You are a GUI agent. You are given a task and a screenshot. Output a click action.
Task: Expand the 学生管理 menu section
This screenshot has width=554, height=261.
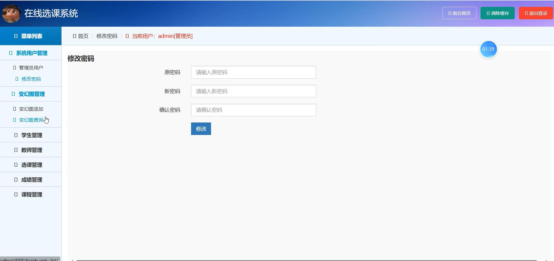tap(31, 135)
